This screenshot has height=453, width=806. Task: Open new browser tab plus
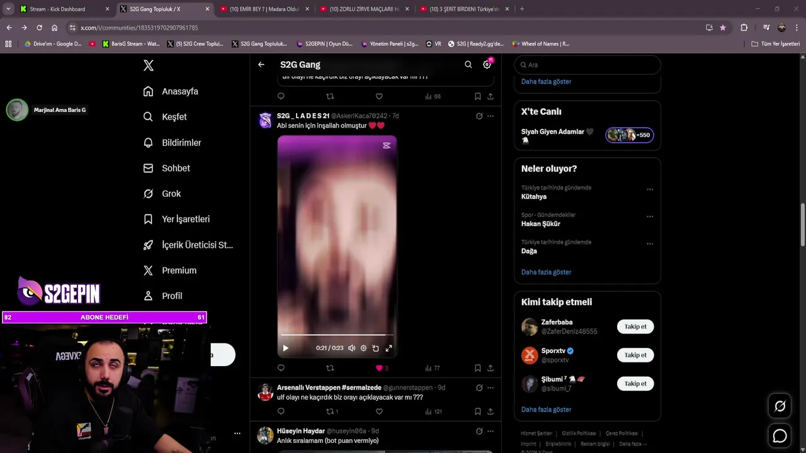pos(522,9)
